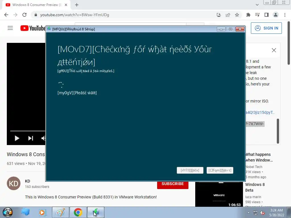Click the page vertical scrollbar
This screenshot has height=218, width=291.
pyautogui.click(x=289, y=43)
